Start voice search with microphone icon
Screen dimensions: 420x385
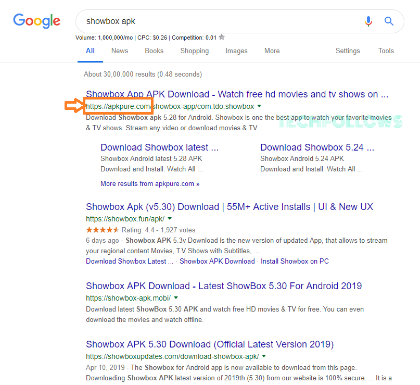coord(368,21)
